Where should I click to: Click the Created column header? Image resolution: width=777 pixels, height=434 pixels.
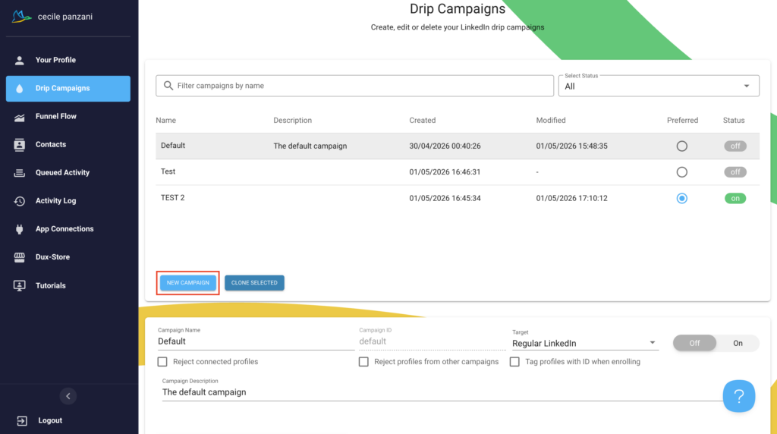(x=422, y=121)
